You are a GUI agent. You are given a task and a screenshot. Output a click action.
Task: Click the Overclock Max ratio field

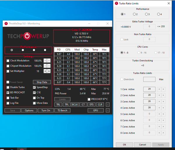click(149, 79)
